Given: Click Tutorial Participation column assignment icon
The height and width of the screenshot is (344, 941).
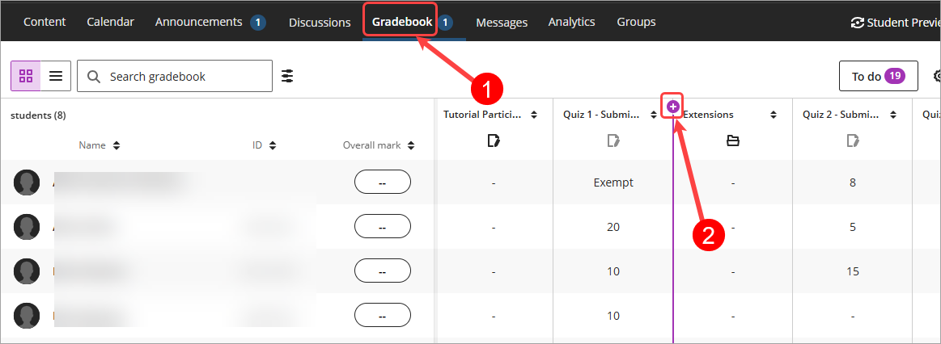Looking at the screenshot, I should coord(494,141).
